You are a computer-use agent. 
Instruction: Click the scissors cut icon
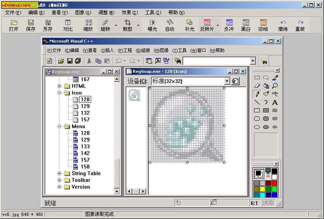(x=89, y=61)
